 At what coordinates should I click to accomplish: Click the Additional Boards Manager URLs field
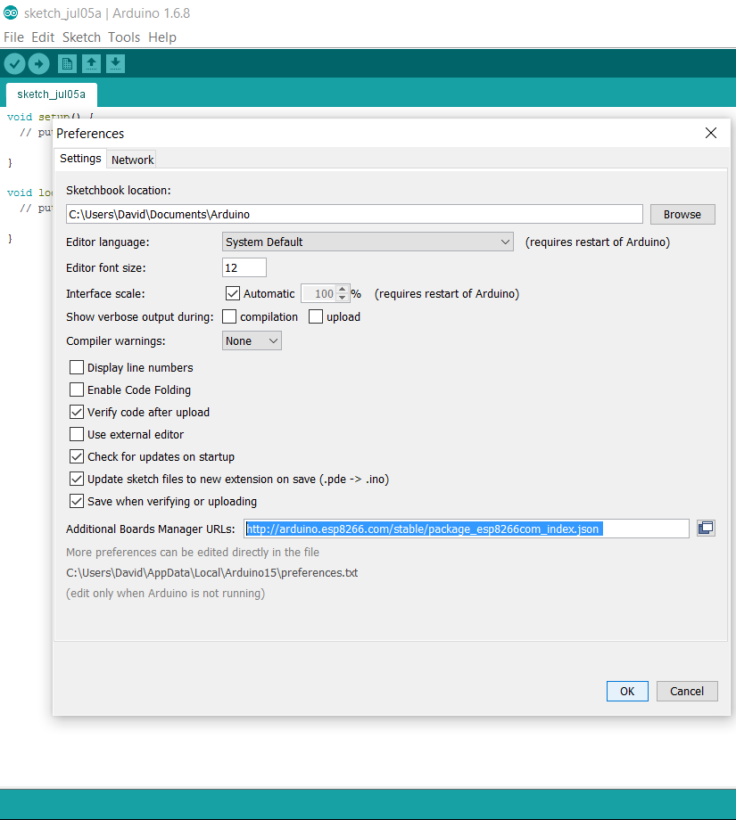tap(467, 529)
